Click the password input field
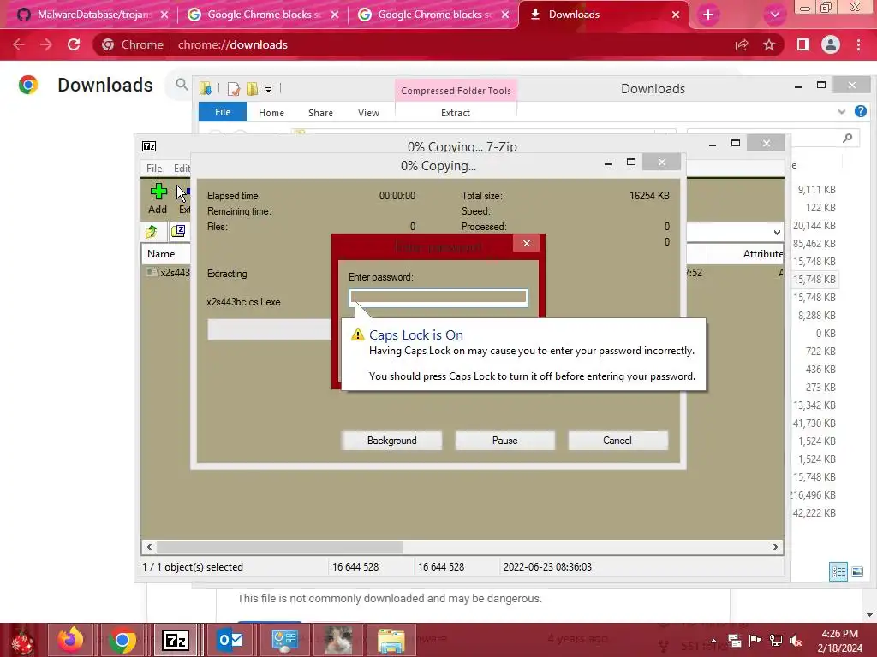 [438, 297]
